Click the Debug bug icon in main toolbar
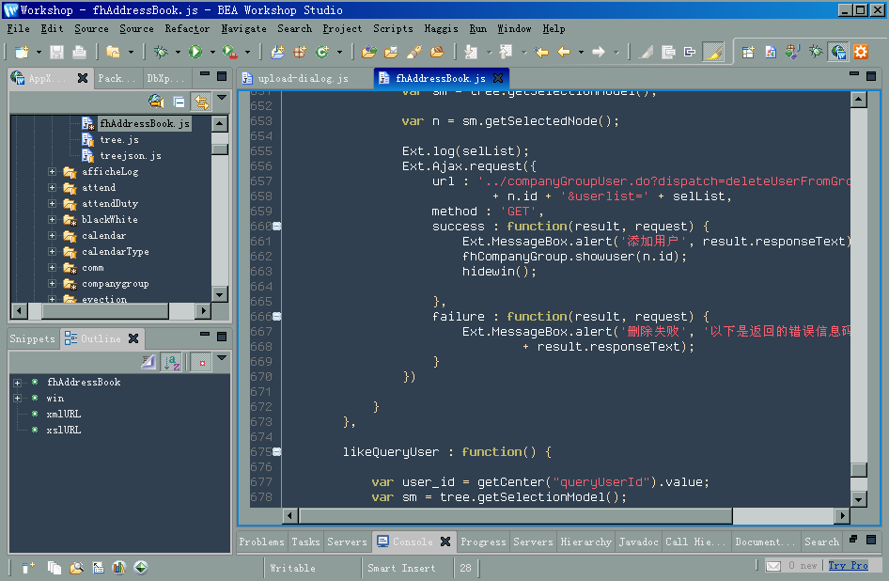This screenshot has width=889, height=581. (x=161, y=53)
